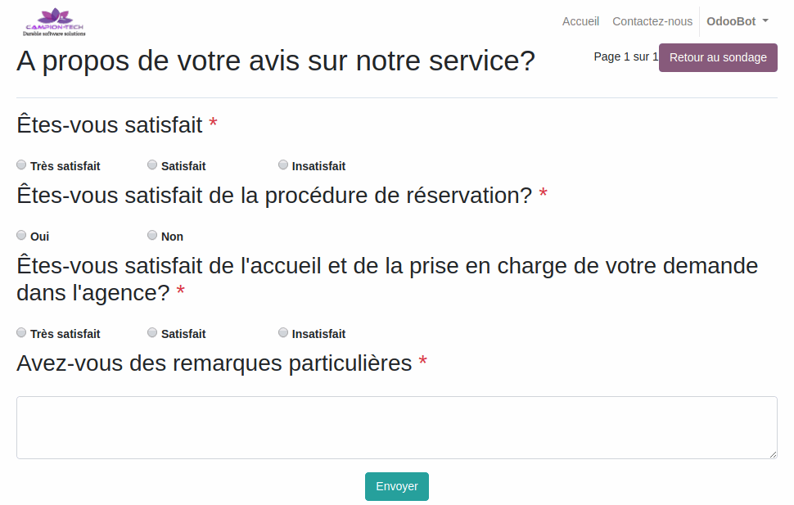Click the text area resize handle

click(773, 454)
